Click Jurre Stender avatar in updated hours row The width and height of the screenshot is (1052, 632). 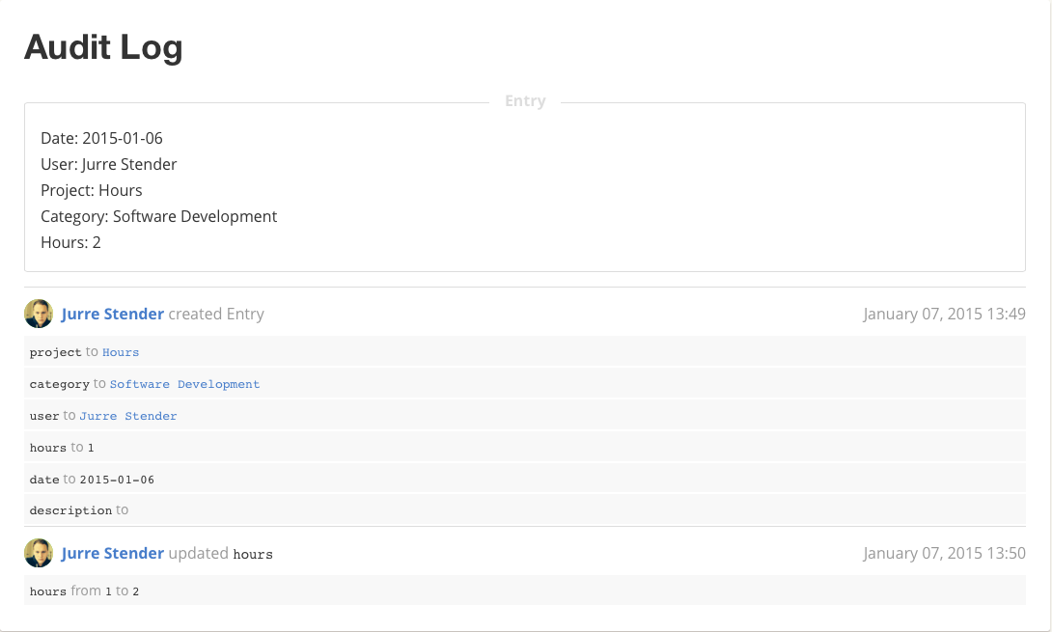point(39,553)
